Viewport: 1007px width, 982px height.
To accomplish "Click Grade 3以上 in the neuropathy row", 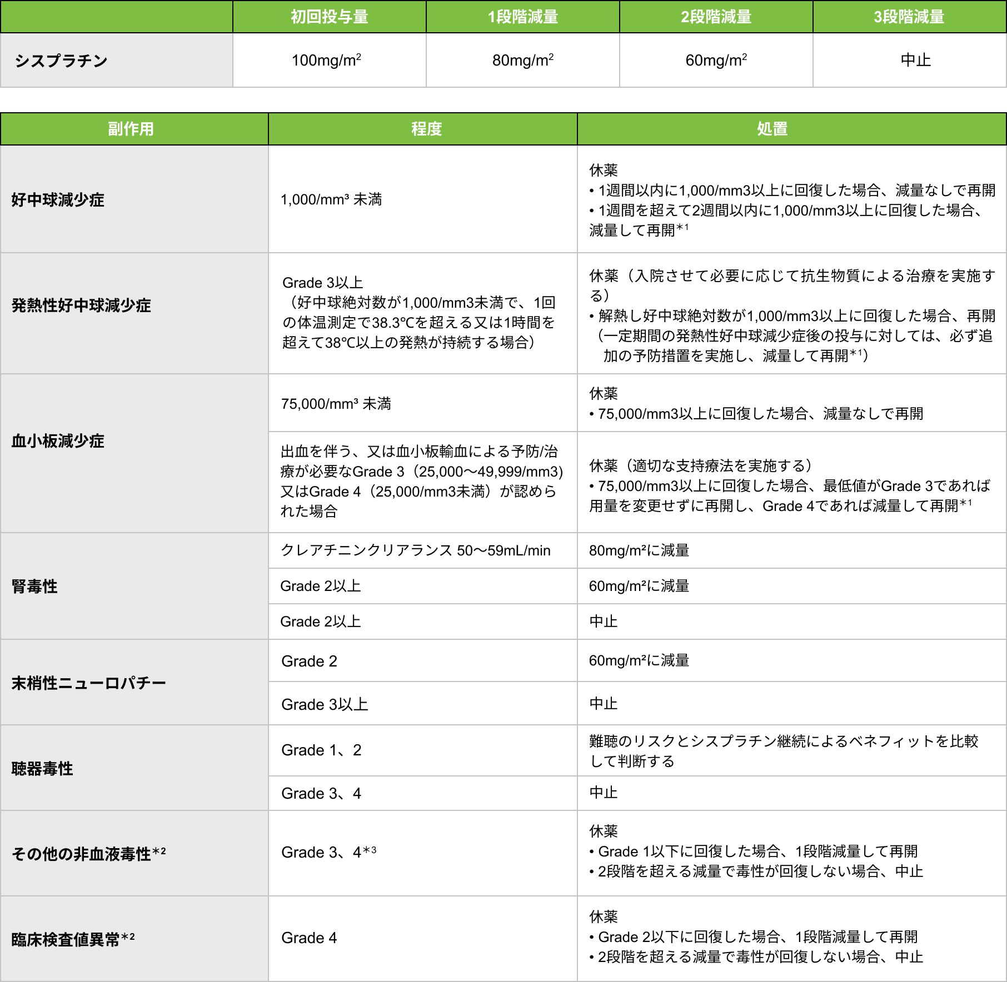I will [x=422, y=704].
